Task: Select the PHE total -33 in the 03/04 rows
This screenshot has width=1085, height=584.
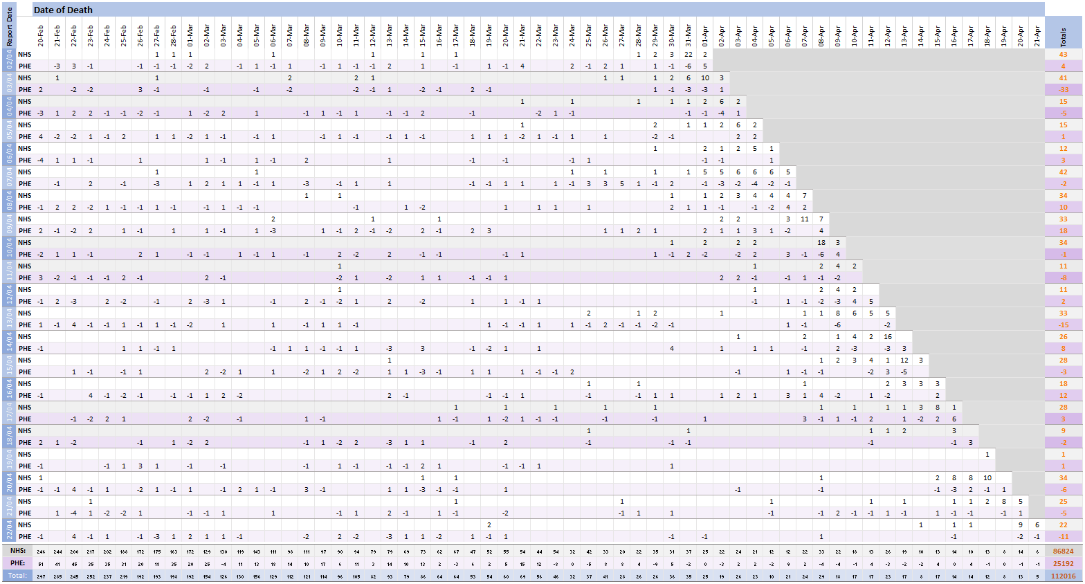Action: click(1064, 90)
